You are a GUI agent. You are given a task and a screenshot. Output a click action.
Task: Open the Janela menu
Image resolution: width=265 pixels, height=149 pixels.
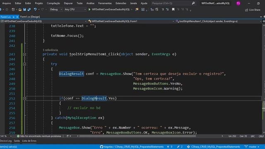(x=133, y=3)
